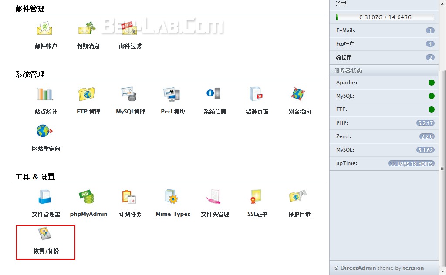Click the DirectAdmin footer text
The image size is (446, 275).
tap(358, 268)
